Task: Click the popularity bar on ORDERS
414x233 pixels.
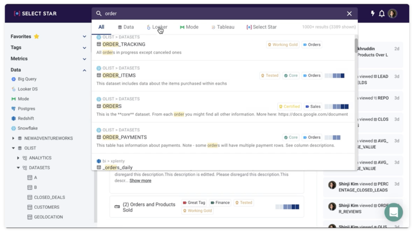Action: point(336,106)
